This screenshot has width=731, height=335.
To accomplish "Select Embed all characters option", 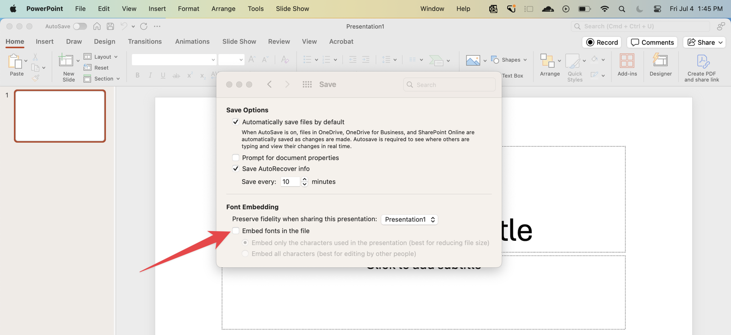I will pyautogui.click(x=245, y=254).
